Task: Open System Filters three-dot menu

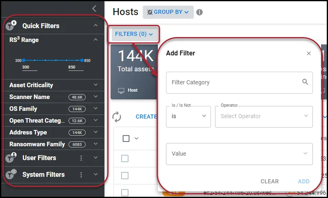Action: (81, 175)
